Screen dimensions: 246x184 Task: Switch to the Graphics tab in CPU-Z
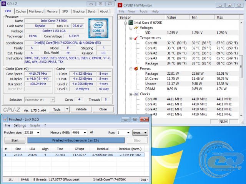(x=78, y=11)
